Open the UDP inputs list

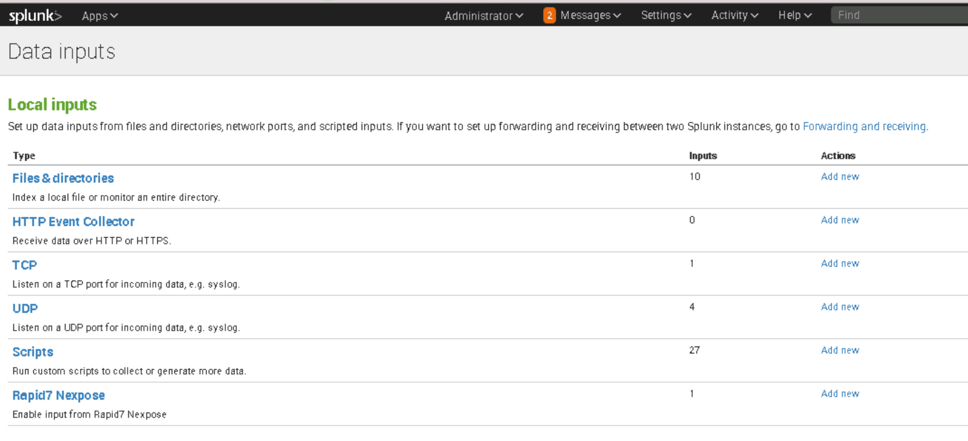pyautogui.click(x=25, y=308)
